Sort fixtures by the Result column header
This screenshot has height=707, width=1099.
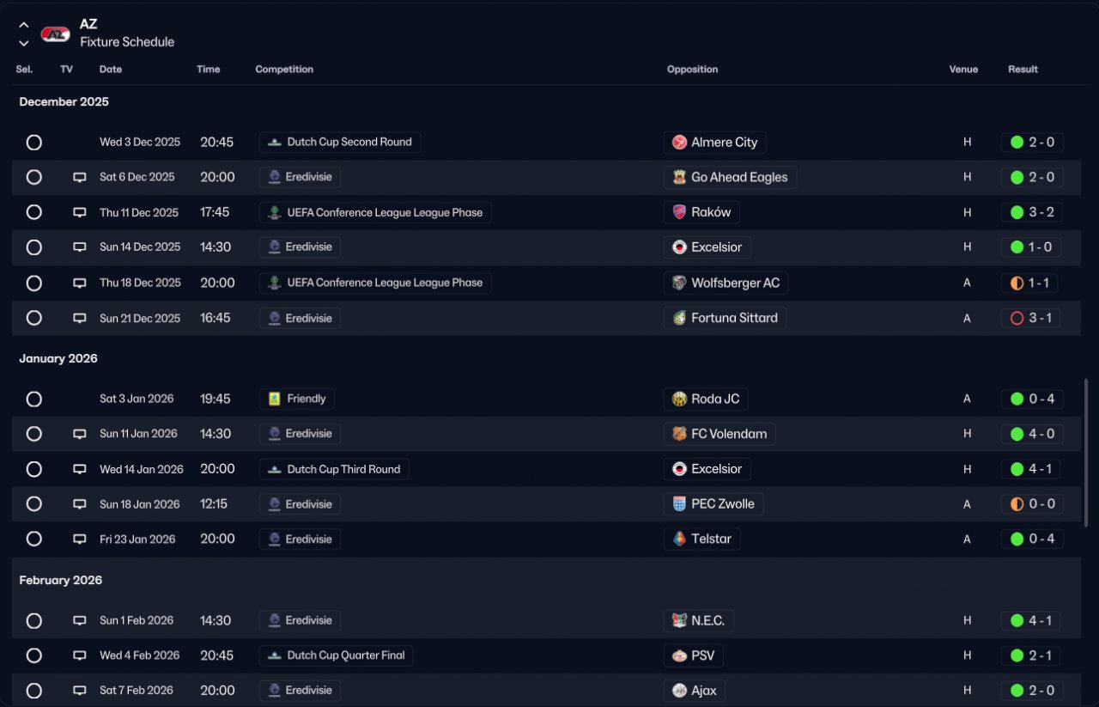[1023, 70]
